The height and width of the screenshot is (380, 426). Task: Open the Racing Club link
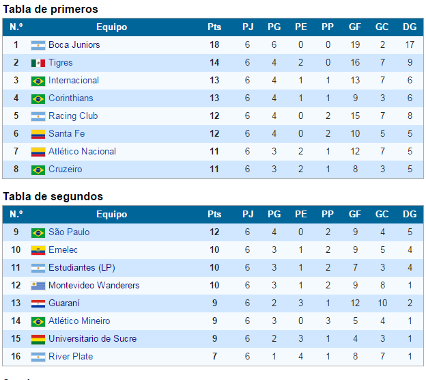72,116
